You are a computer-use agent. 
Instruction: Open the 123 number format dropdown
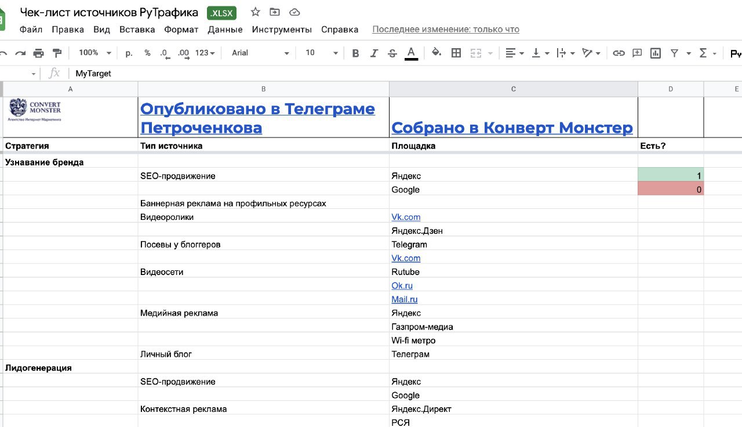(x=205, y=53)
